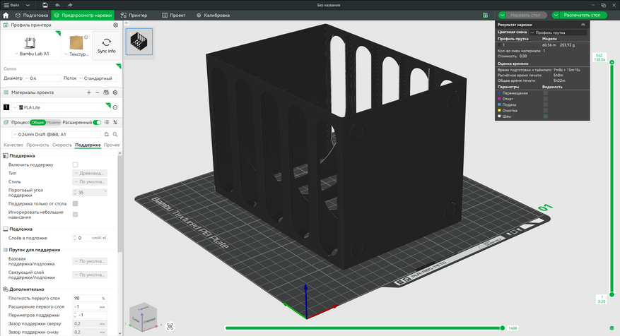Enable the 'Включить поддержку' checkbox
Viewport: 620px width, 336px height.
(x=76, y=164)
